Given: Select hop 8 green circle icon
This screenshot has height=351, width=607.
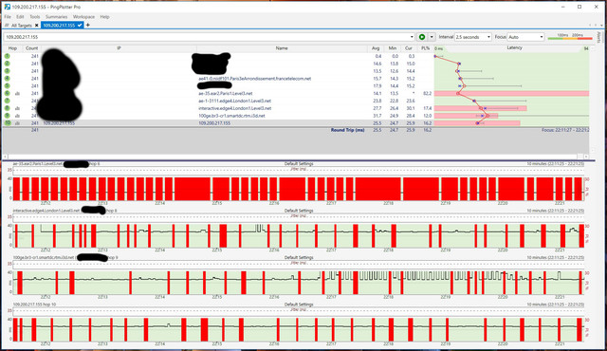Looking at the screenshot, I should (7, 108).
